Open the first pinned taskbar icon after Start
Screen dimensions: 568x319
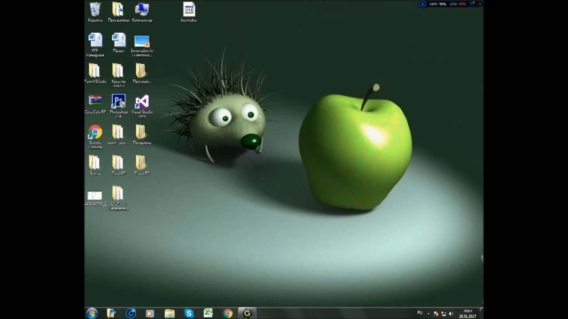[x=111, y=313]
